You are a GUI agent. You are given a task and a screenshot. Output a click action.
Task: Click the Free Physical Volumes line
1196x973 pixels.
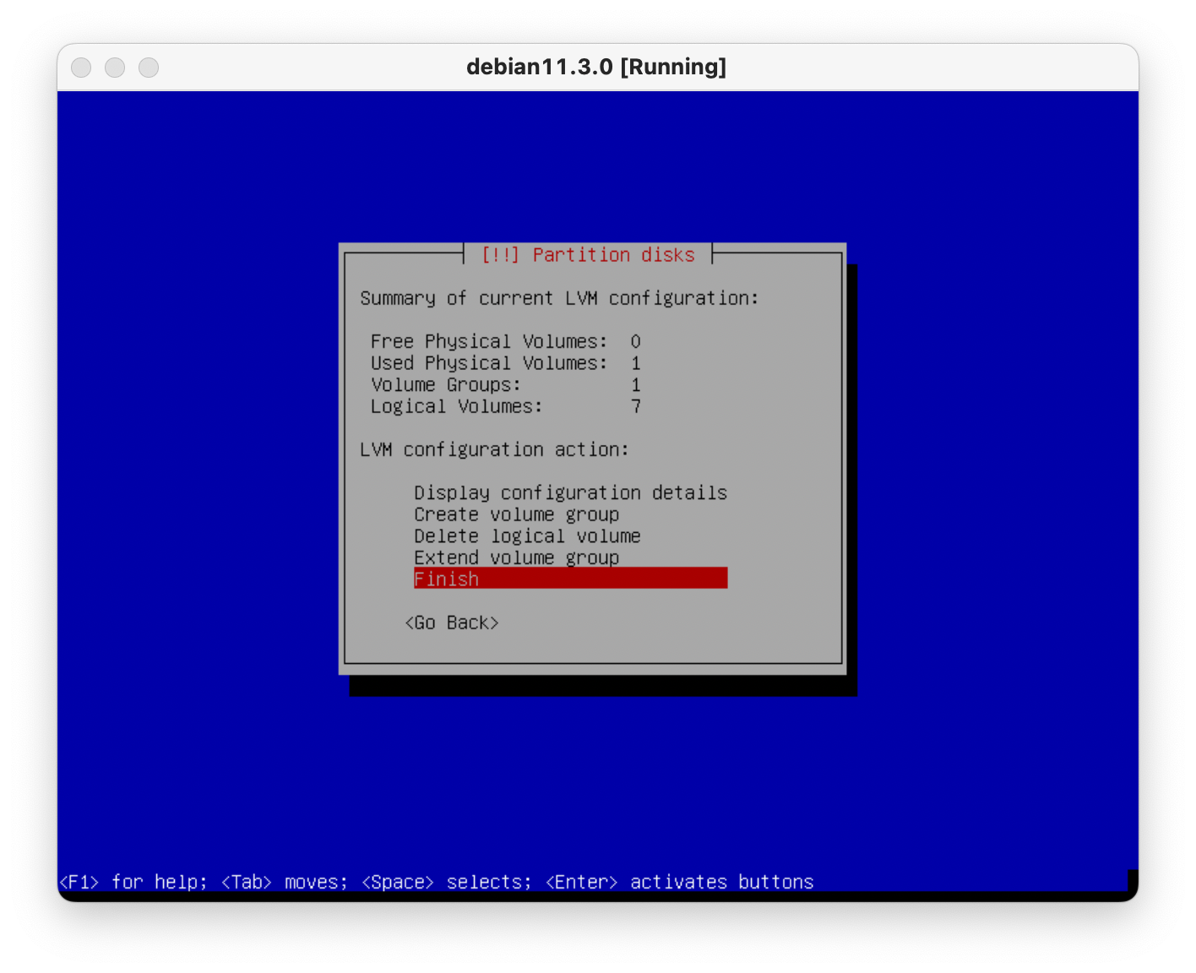coord(505,341)
